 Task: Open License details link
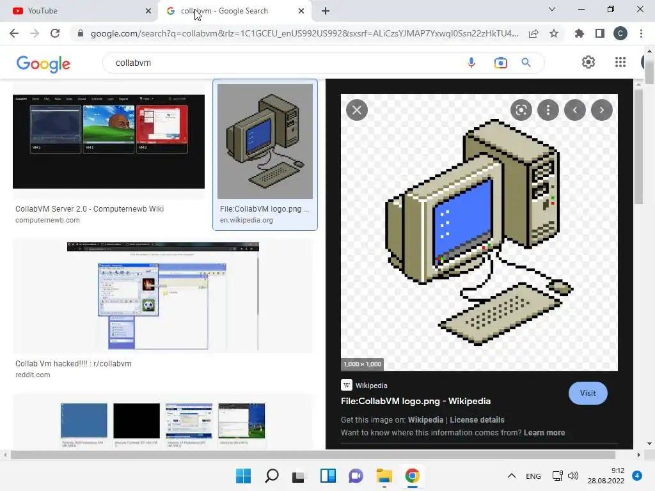click(x=477, y=420)
